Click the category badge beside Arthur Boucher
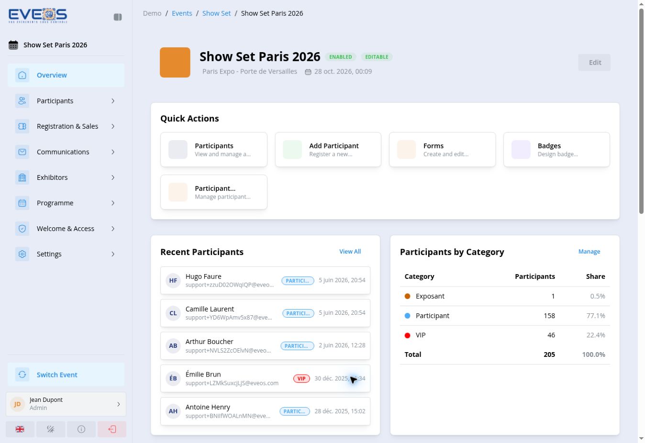This screenshot has width=645, height=443. point(297,346)
